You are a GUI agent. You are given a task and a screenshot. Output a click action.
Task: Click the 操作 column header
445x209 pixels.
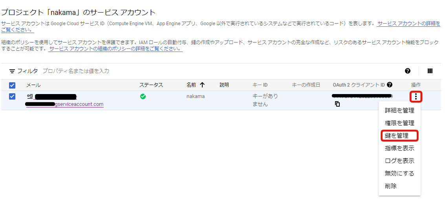click(x=416, y=85)
